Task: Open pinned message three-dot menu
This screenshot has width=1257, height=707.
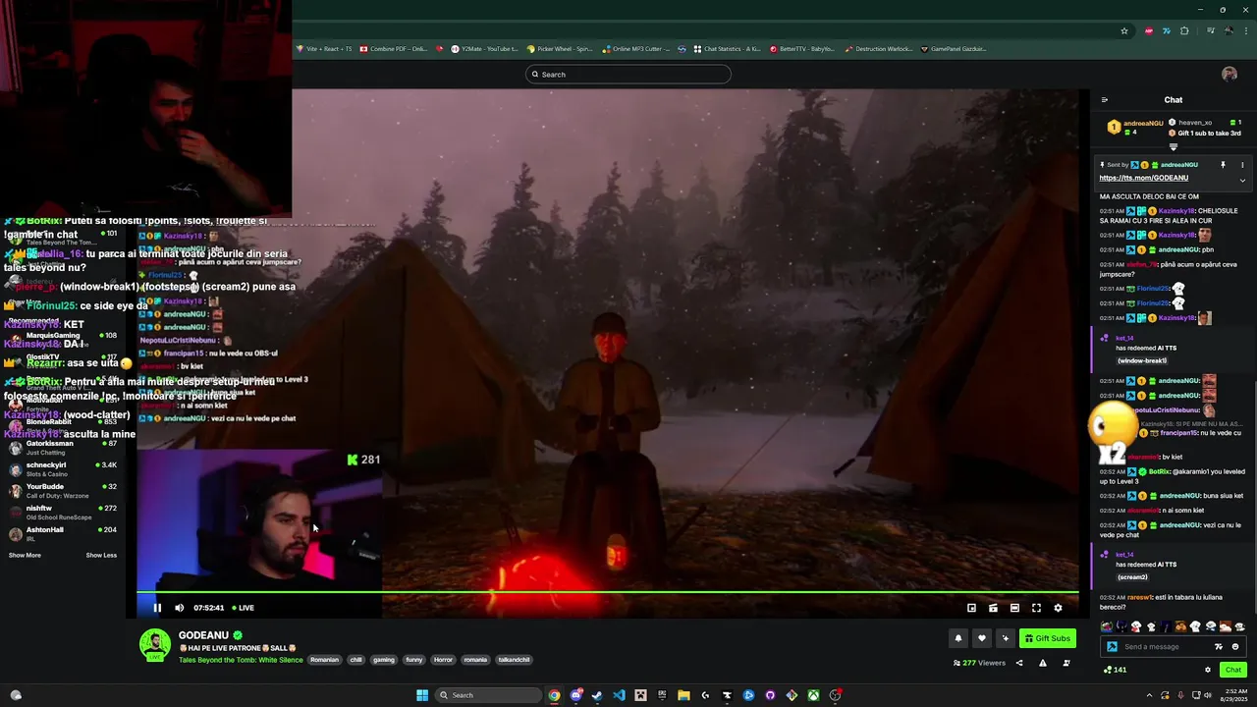Action: click(1242, 165)
